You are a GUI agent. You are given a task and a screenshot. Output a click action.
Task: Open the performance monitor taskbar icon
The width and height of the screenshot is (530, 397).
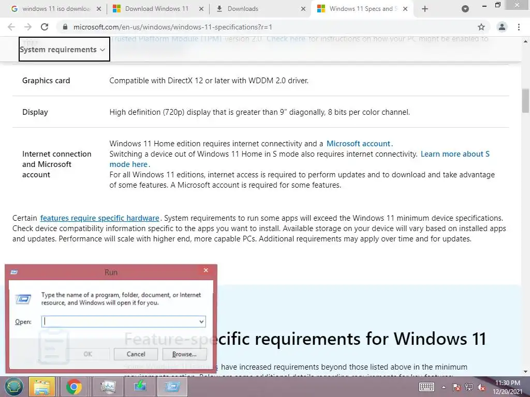point(108,387)
